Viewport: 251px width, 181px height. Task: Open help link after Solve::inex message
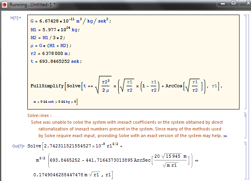pos(237,136)
